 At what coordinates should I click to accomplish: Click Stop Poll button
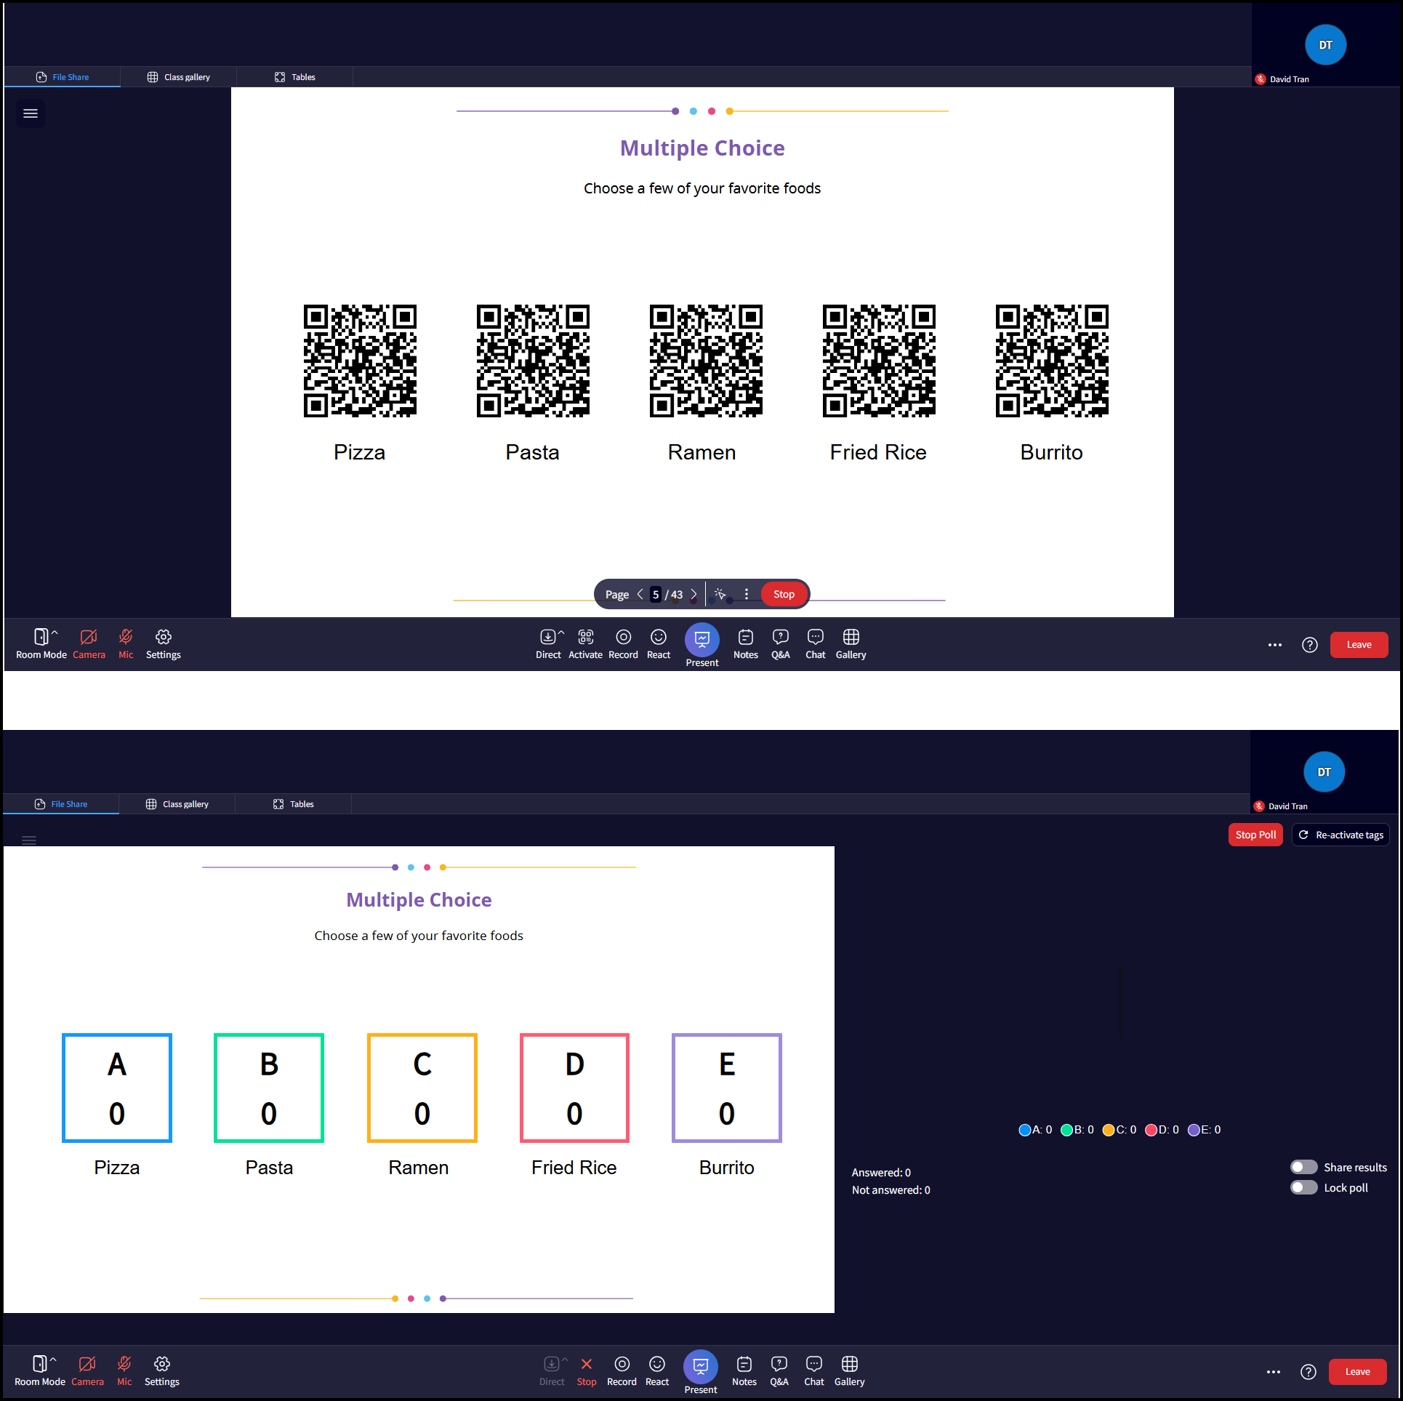[1255, 835]
